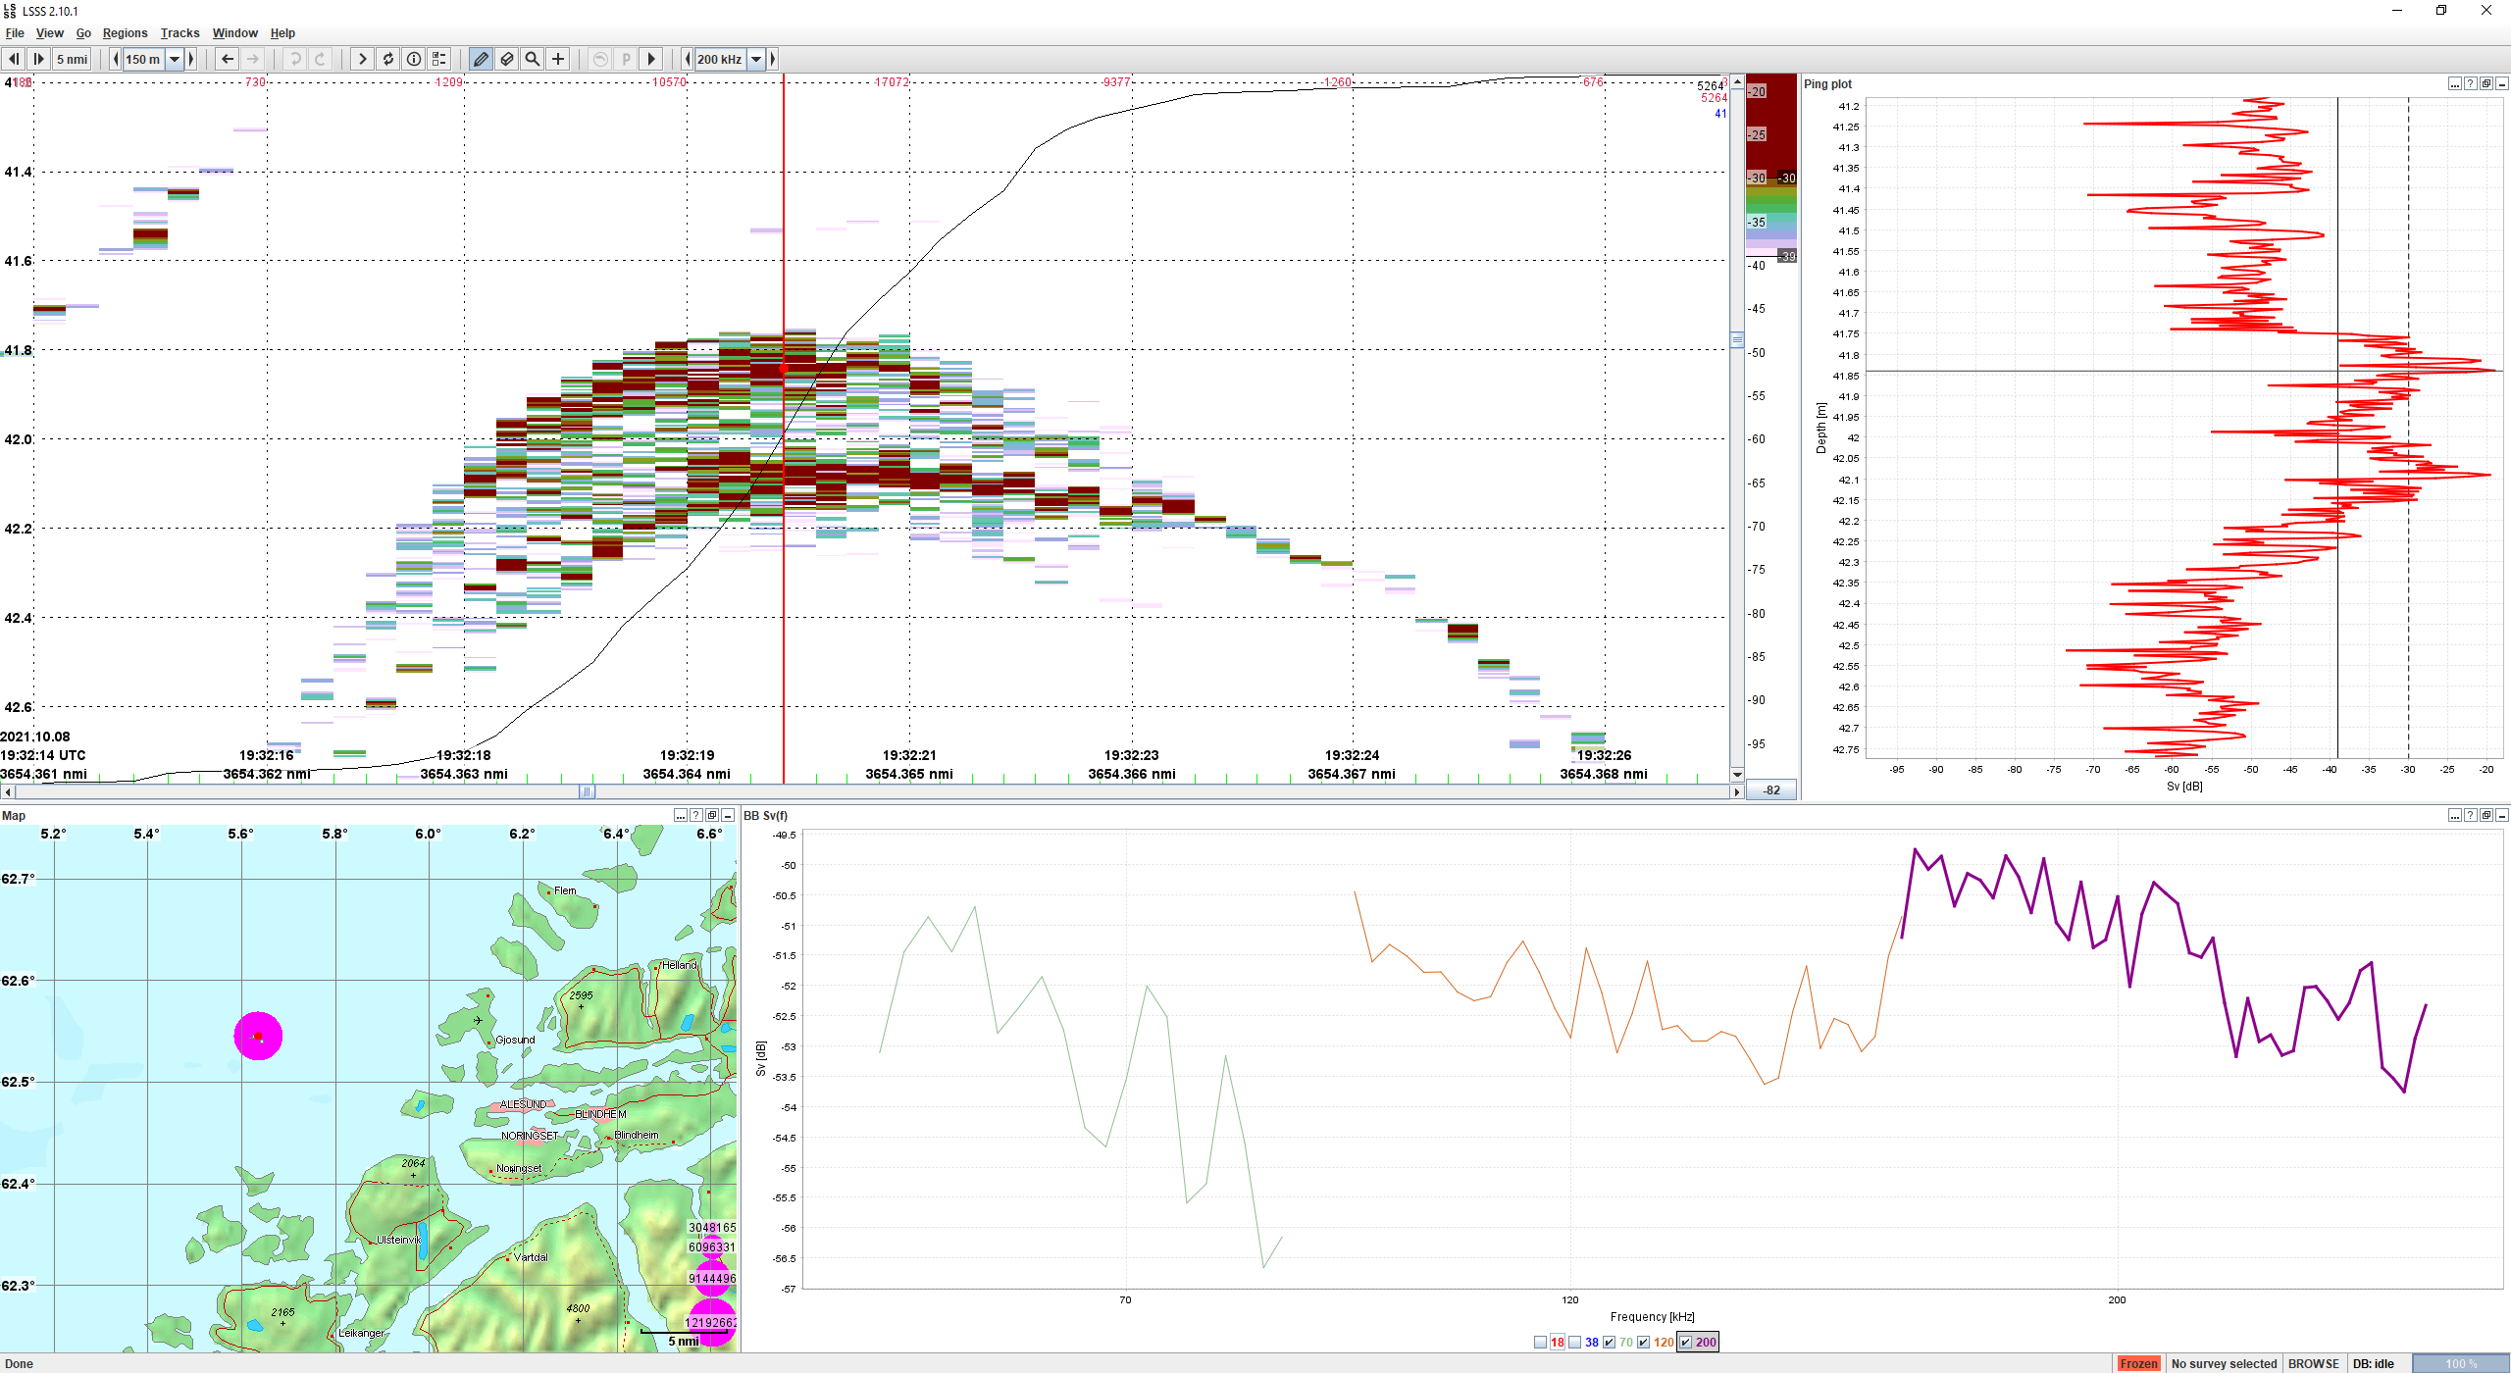Activate the zoom magnifier tool
Image resolution: width=2511 pixels, height=1373 pixels.
532,59
